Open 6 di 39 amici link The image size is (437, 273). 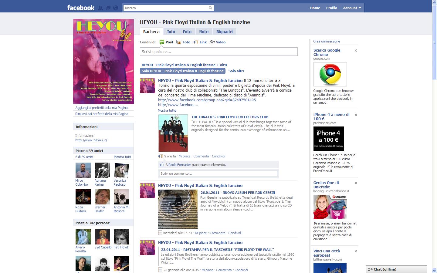point(84,157)
